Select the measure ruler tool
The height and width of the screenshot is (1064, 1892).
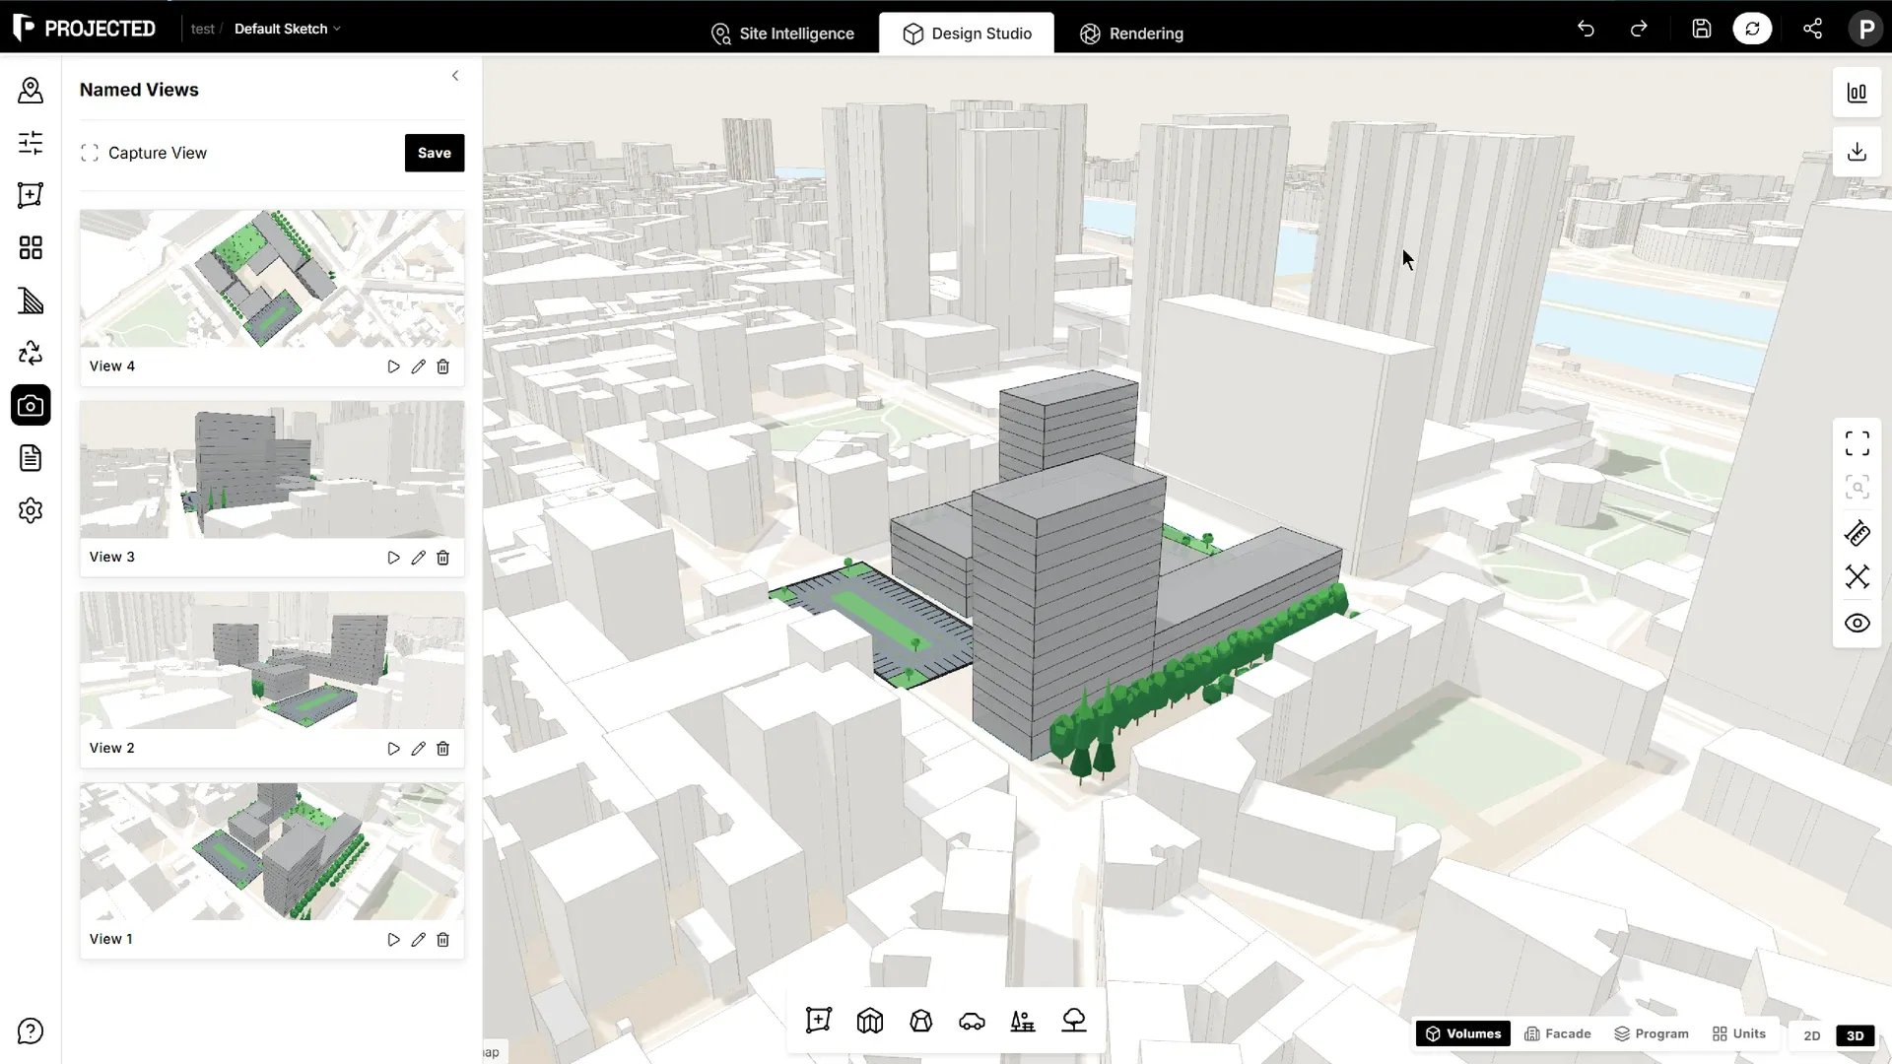[x=1857, y=534]
